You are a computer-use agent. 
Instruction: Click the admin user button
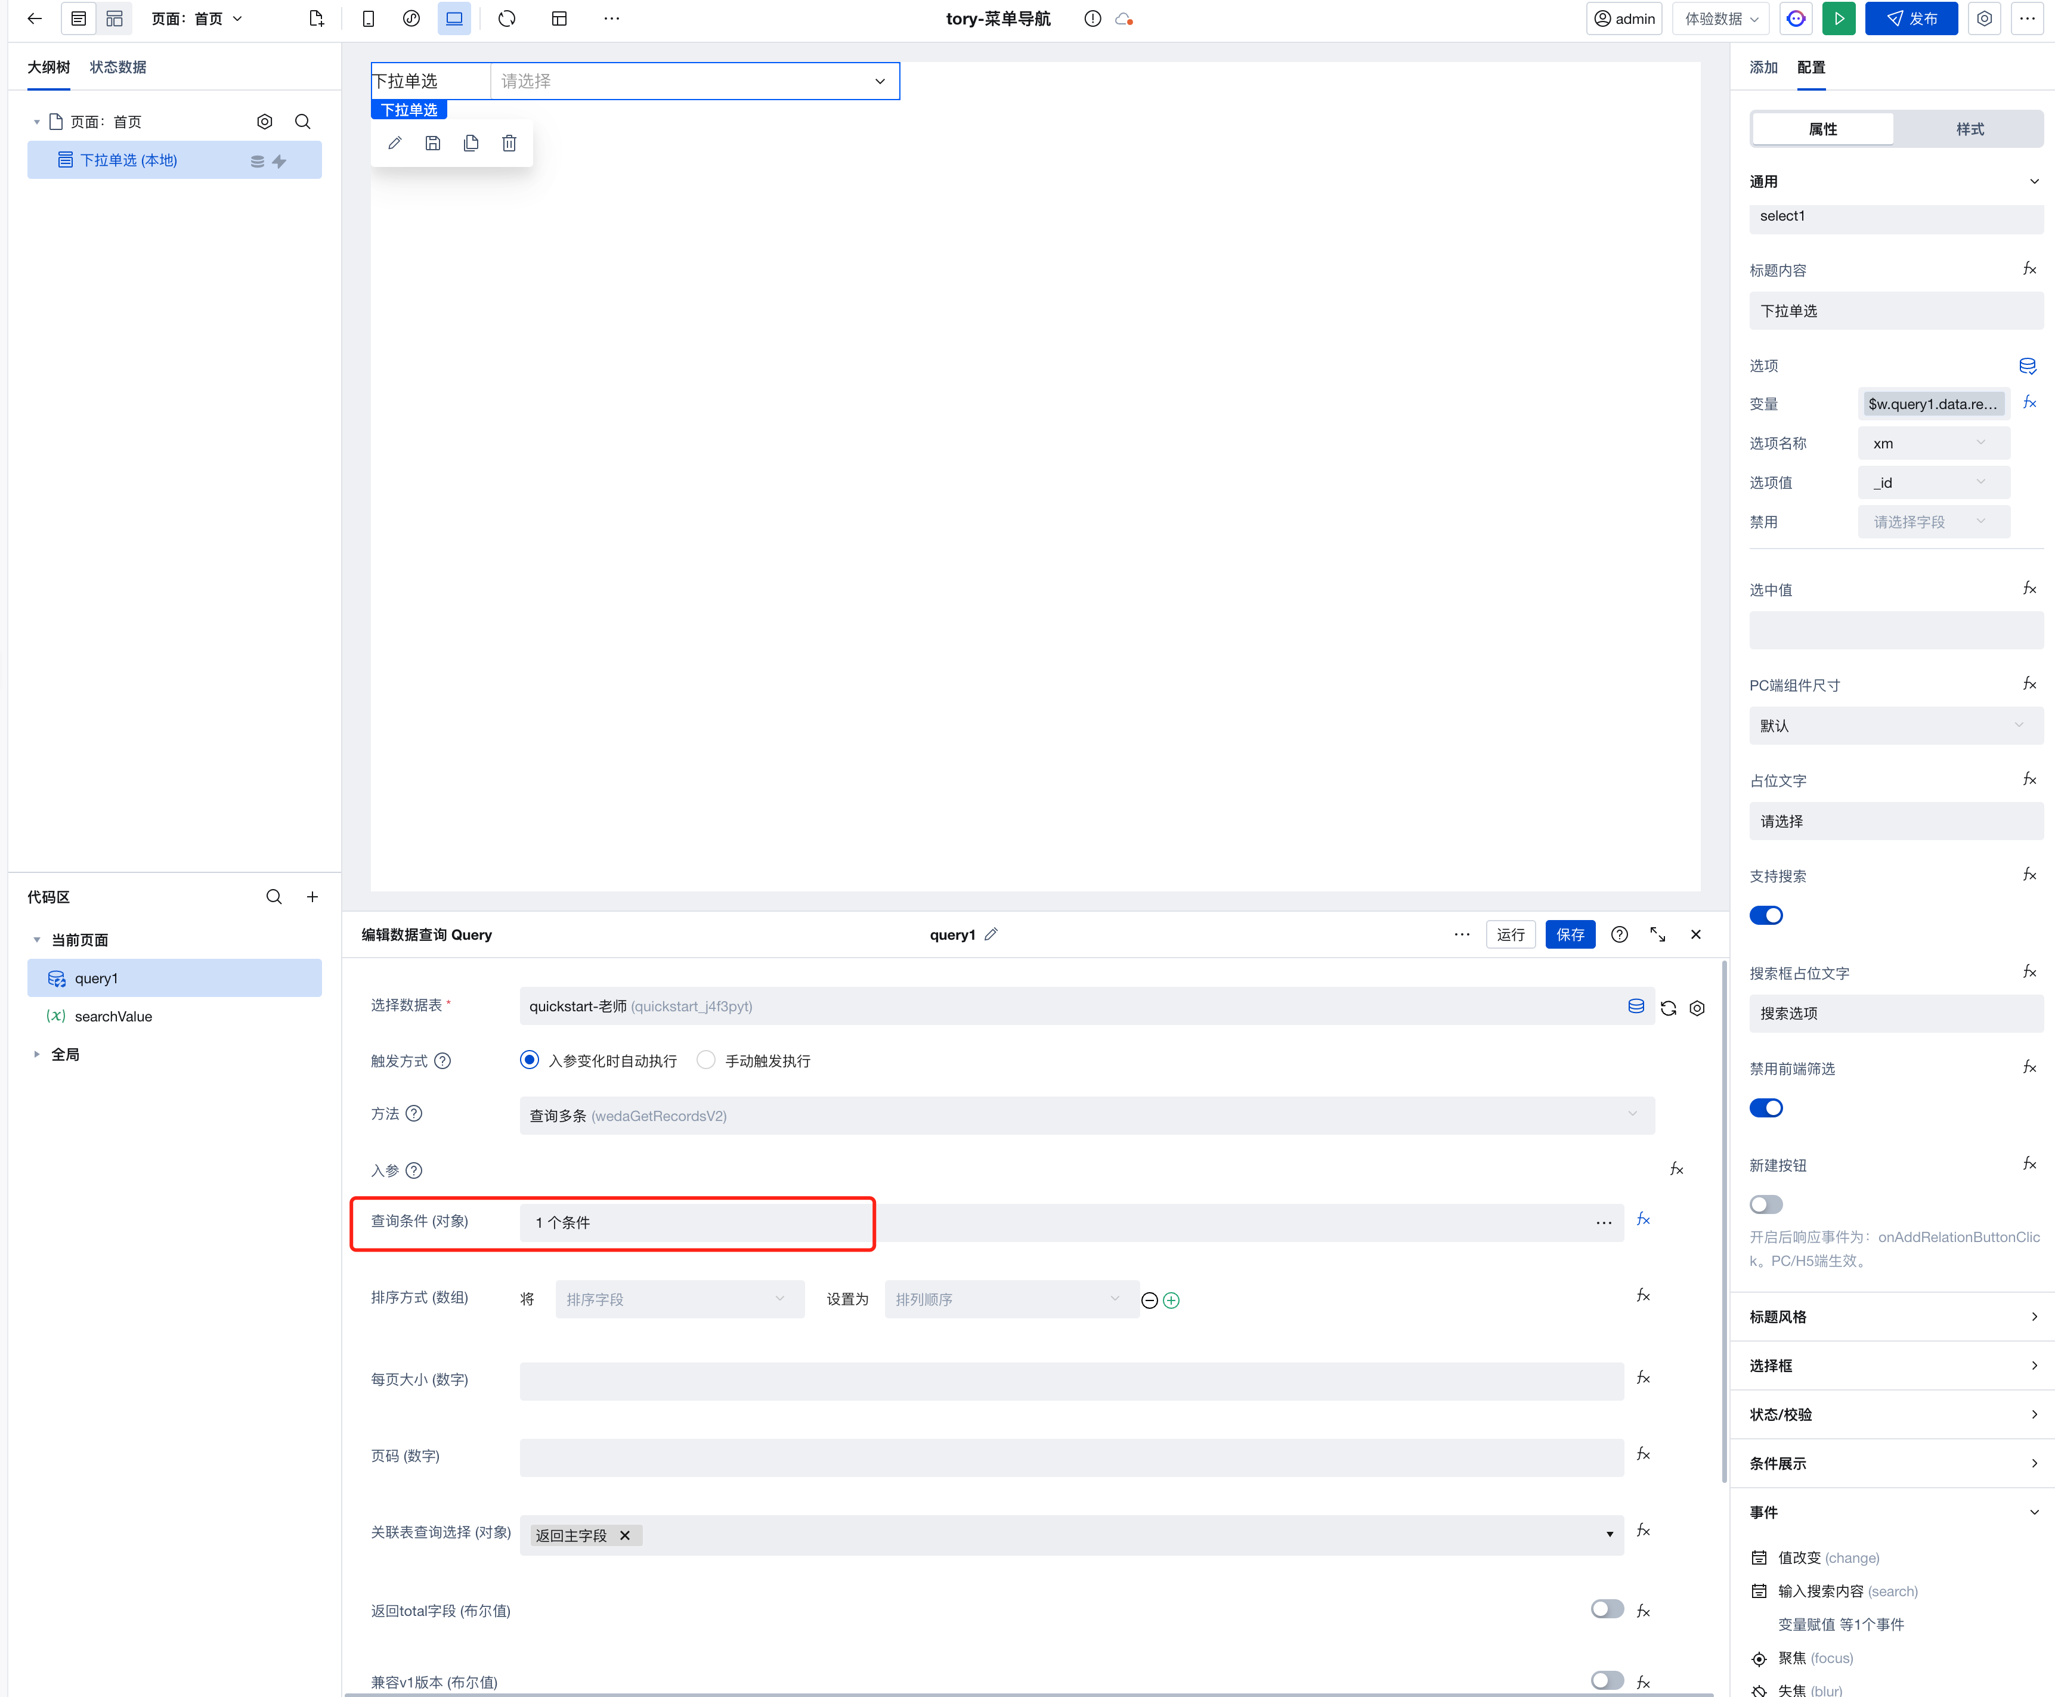tap(1624, 18)
